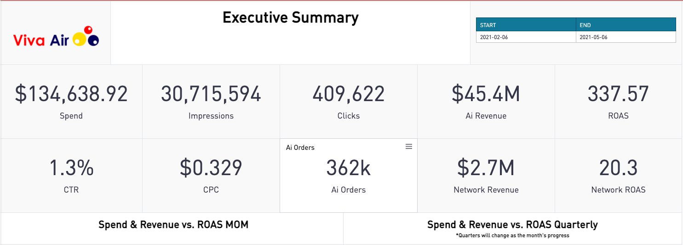This screenshot has width=683, height=245.
Task: Click the Network Revenue figure $2.7M
Action: coord(486,168)
